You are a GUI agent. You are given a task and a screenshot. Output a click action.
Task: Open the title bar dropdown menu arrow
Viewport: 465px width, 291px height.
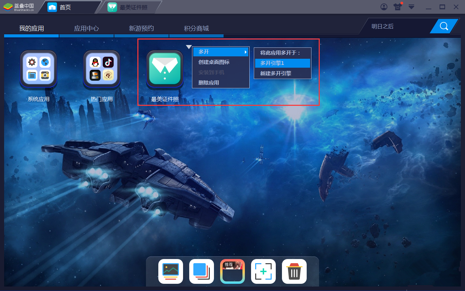tap(411, 7)
